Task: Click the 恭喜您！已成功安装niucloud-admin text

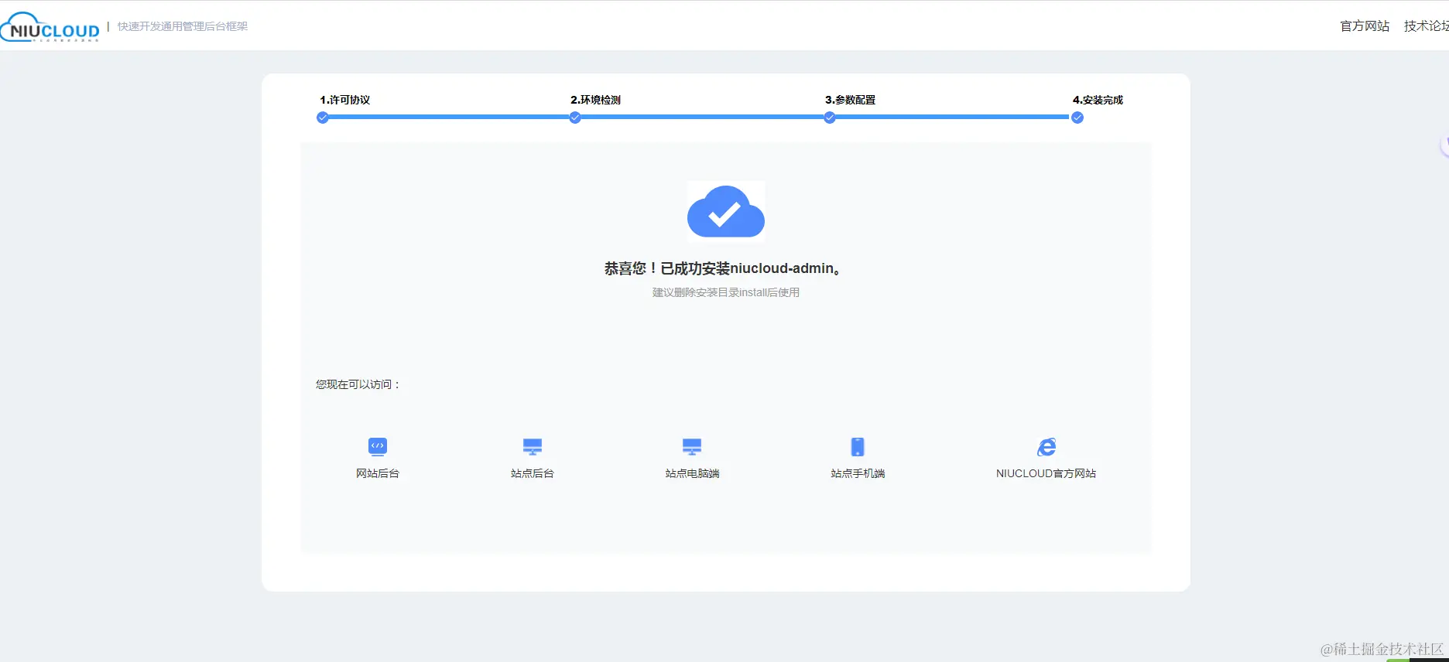Action: 724,268
